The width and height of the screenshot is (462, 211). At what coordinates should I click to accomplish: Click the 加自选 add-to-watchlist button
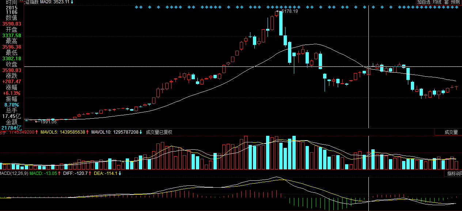point(424,2)
